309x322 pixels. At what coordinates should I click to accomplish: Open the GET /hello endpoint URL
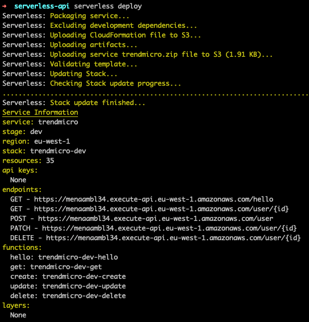click(154, 199)
